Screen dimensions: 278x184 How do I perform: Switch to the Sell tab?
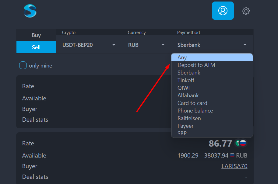[x=36, y=47]
